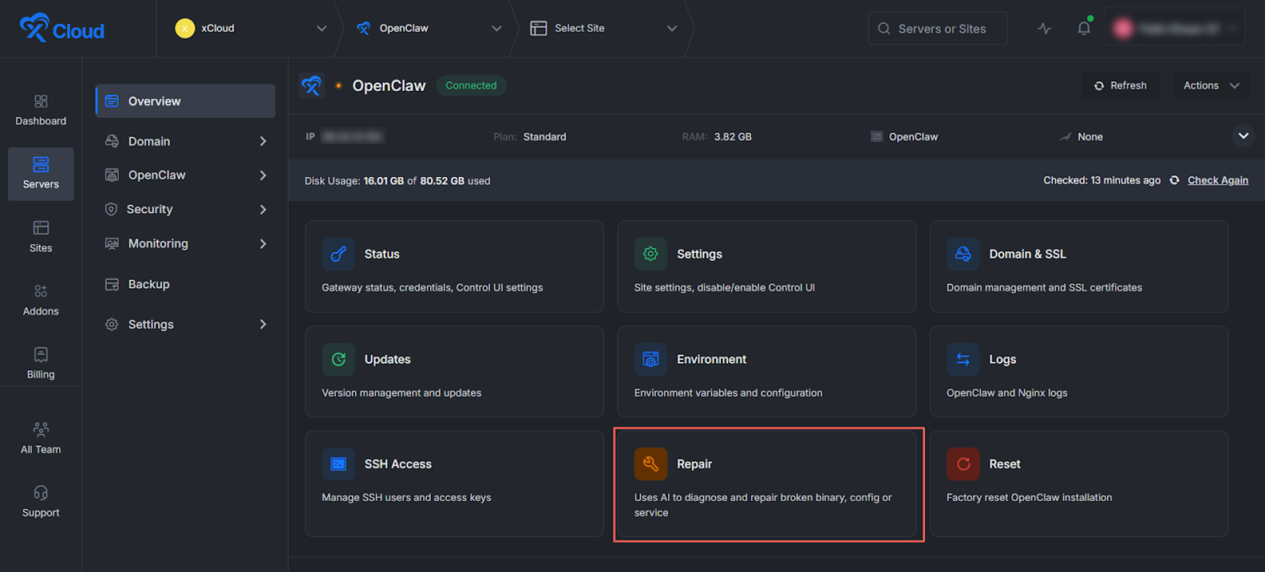1265x572 pixels.
Task: Open the Support section
Action: point(41,502)
